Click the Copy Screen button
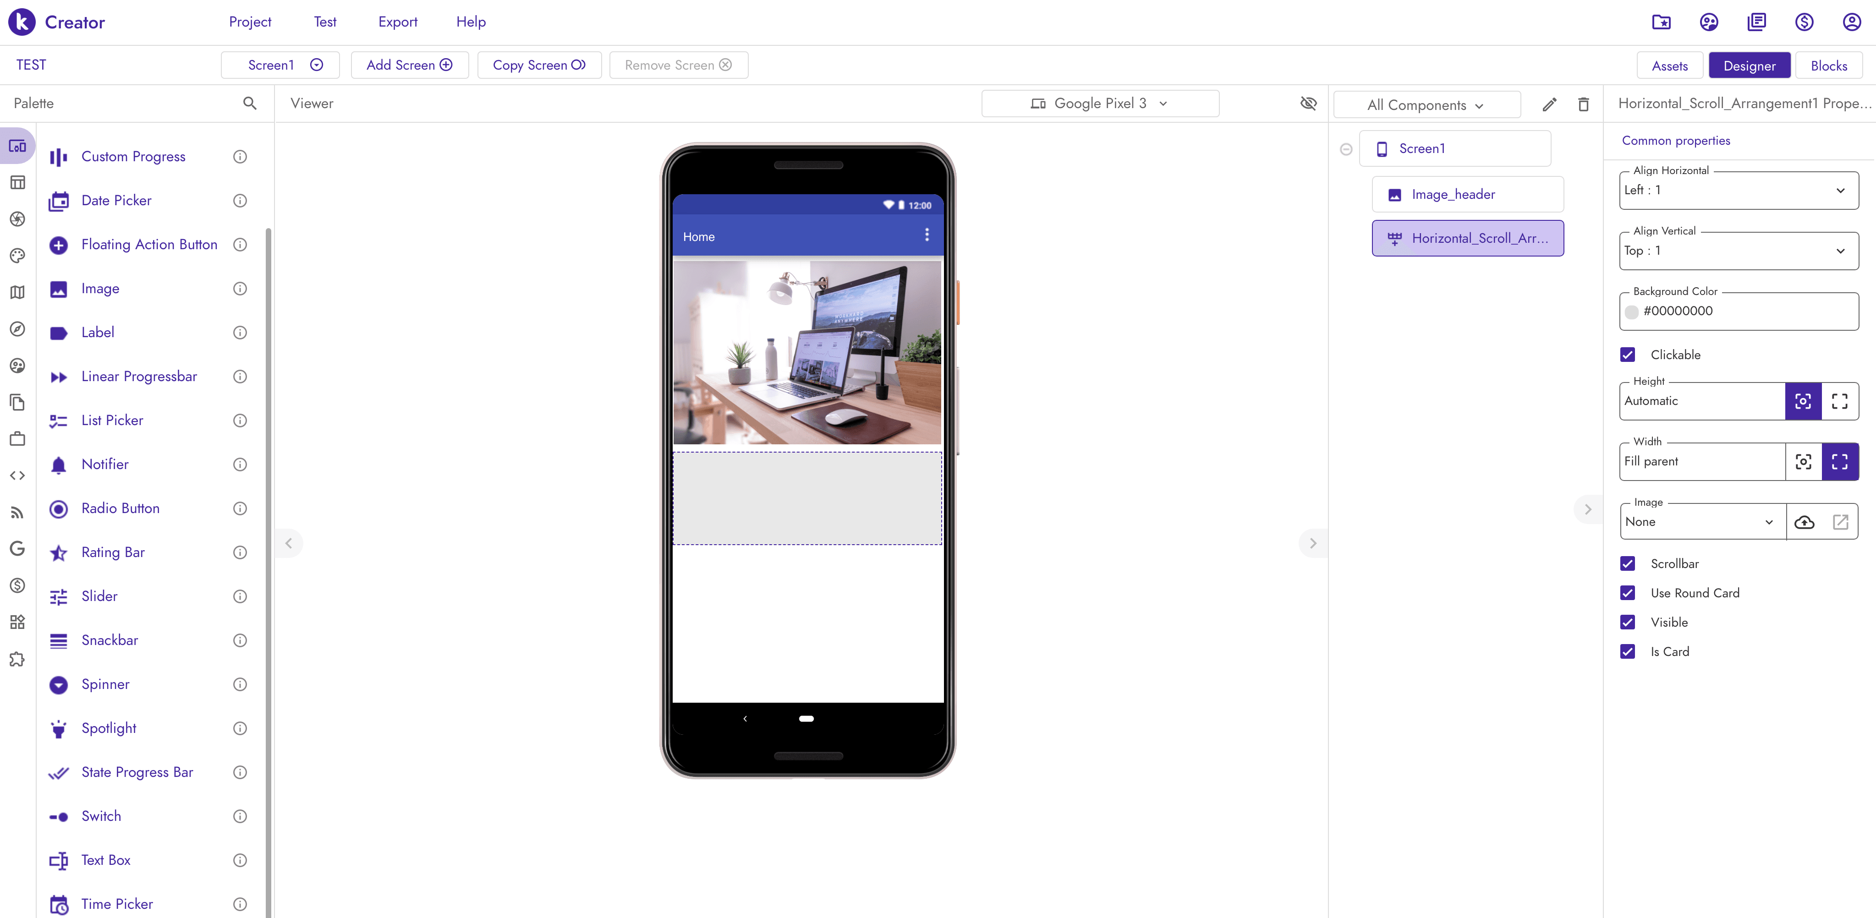Viewport: 1876px width, 918px height. point(539,65)
